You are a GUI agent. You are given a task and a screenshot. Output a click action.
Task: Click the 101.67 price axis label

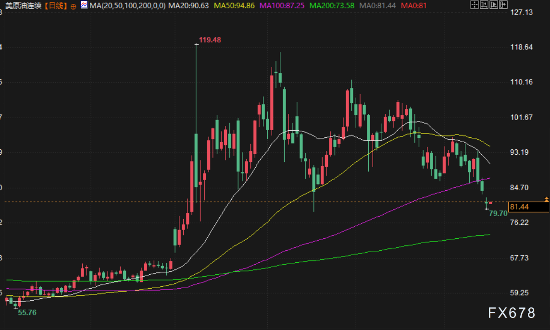click(x=522, y=117)
